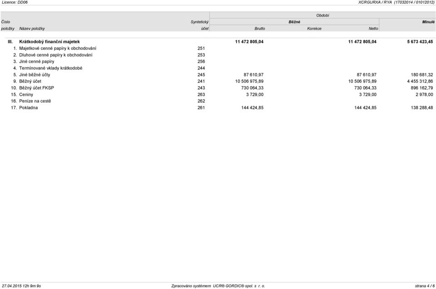Click the 'Běžný účet FKSP' item name
Viewport: 436px width, 289px height.
(36, 88)
